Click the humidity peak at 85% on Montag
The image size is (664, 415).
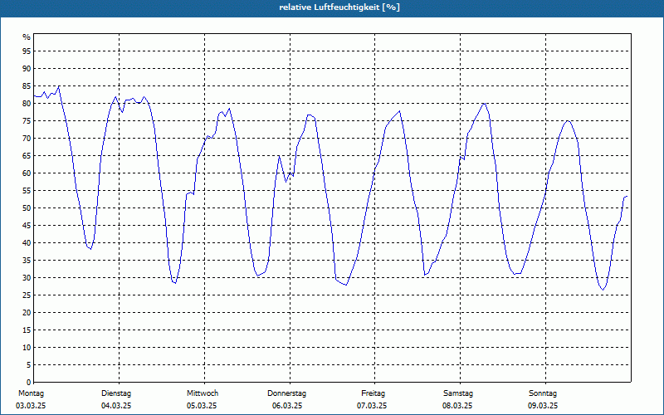59,86
